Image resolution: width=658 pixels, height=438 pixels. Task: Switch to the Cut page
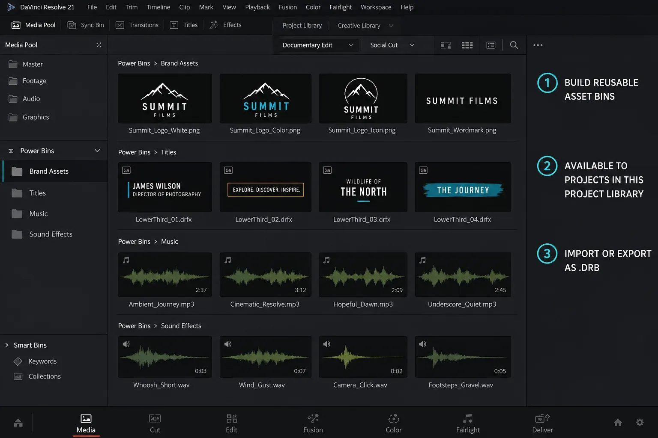coord(155,423)
